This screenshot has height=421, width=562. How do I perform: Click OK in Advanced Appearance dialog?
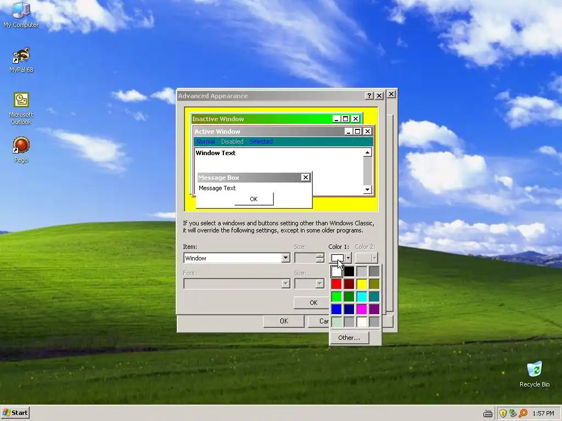312,303
